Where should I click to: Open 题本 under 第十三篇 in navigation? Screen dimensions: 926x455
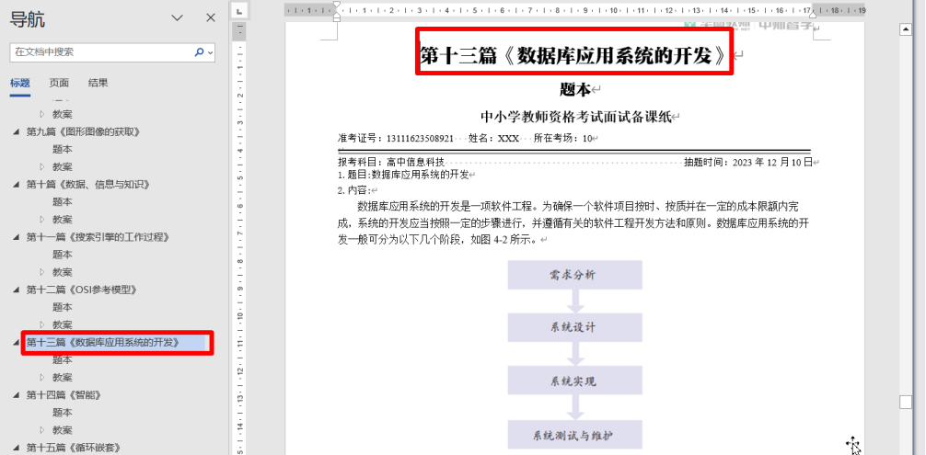pyautogui.click(x=63, y=360)
